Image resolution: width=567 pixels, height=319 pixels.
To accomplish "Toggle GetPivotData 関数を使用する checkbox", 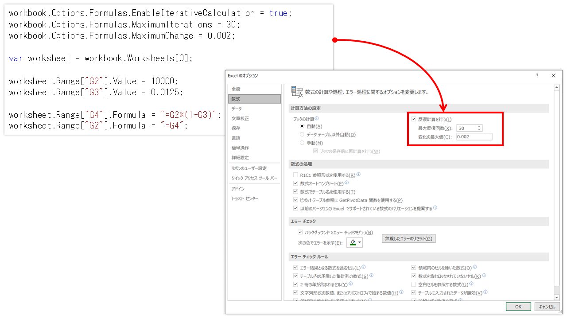I will (x=295, y=200).
